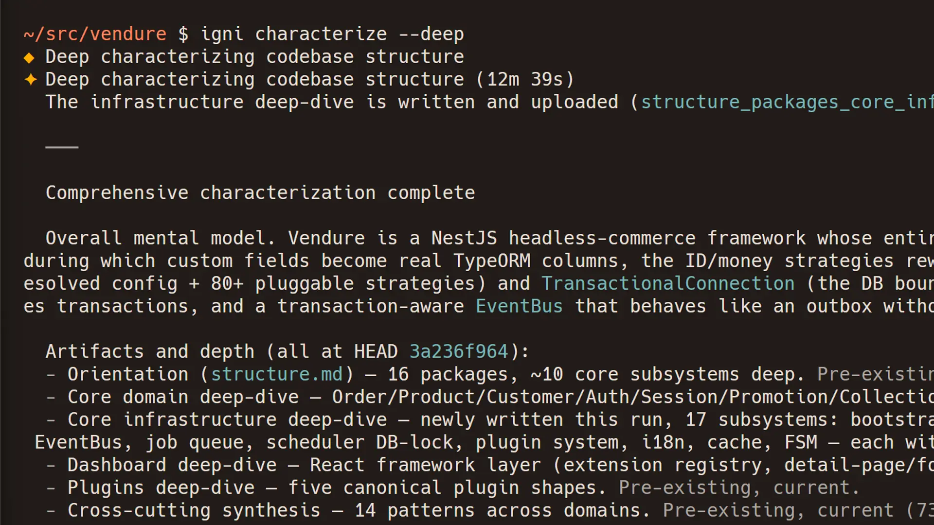Click the four-pointed star spinner icon
The height and width of the screenshot is (525, 934).
point(31,79)
